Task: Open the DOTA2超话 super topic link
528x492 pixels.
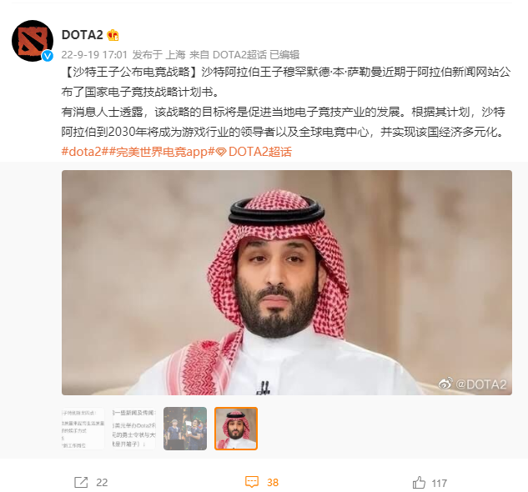Action: 260,152
